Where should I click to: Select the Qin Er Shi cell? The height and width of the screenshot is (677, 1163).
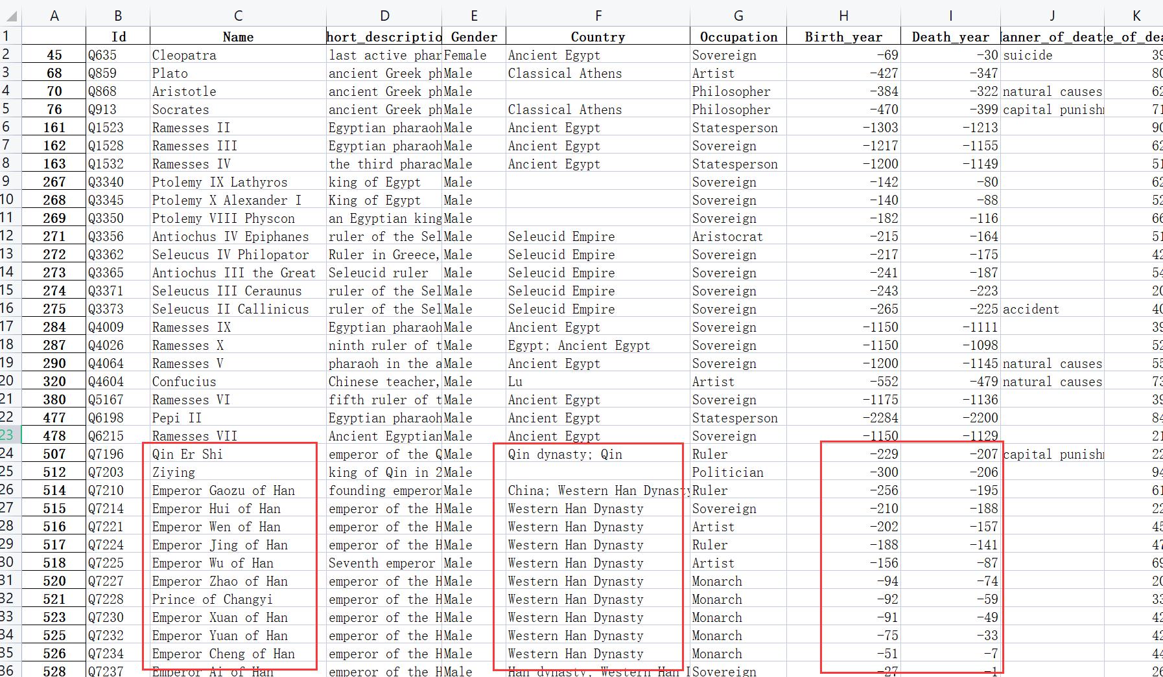[x=238, y=454]
